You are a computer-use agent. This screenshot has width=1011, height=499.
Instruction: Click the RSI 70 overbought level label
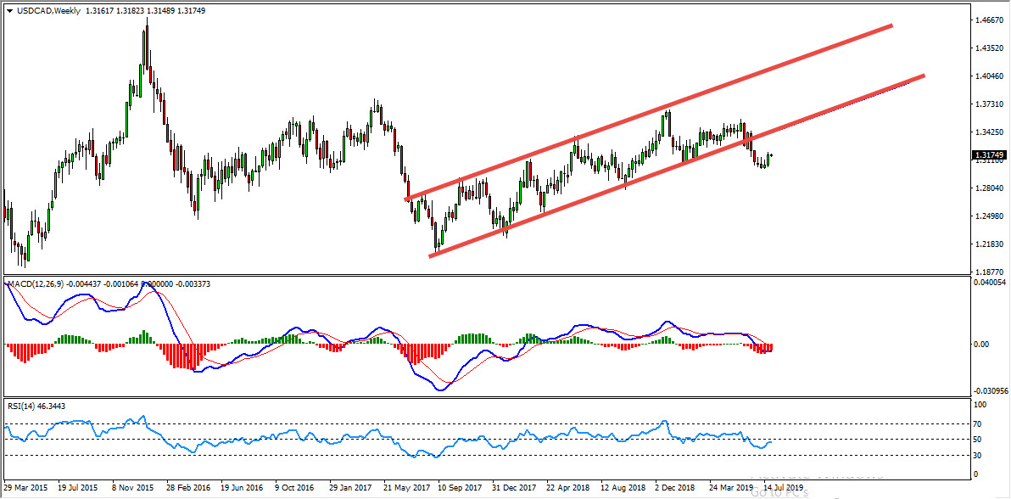[978, 423]
